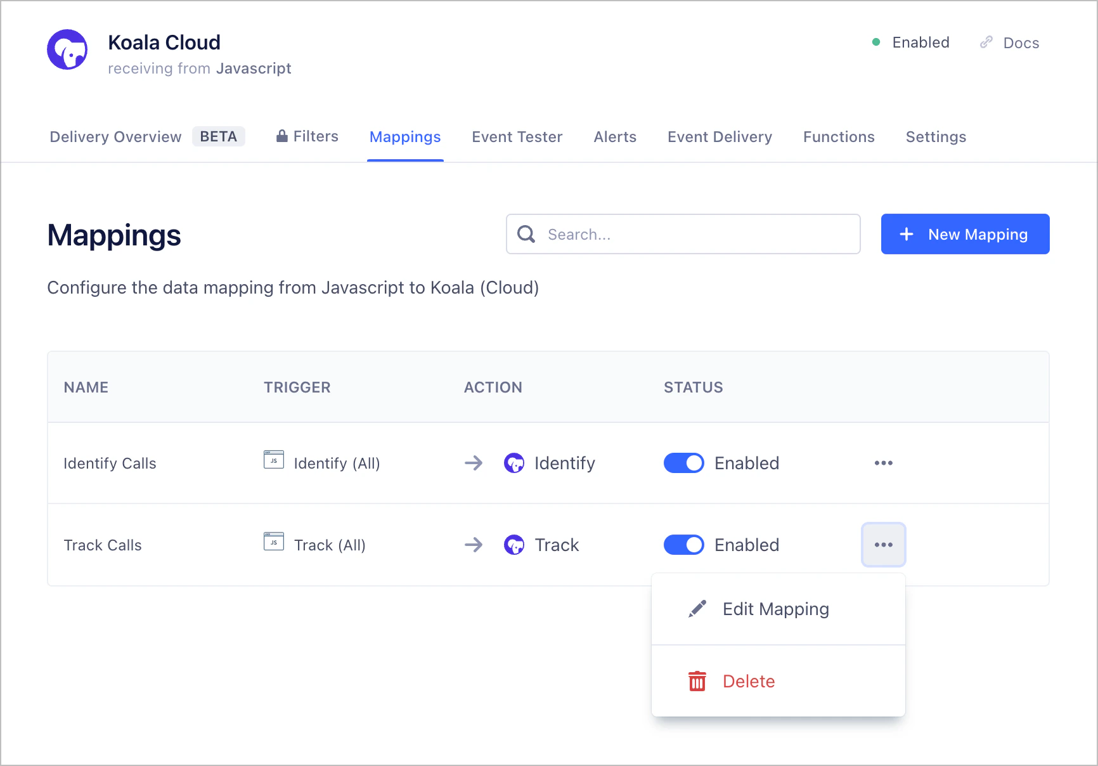Click the Identify Calls mapping name
This screenshot has width=1098, height=766.
pos(110,464)
